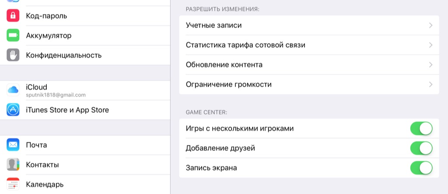The image size is (448, 194).
Task: Open Ограничение громкости setting
Action: (229, 85)
